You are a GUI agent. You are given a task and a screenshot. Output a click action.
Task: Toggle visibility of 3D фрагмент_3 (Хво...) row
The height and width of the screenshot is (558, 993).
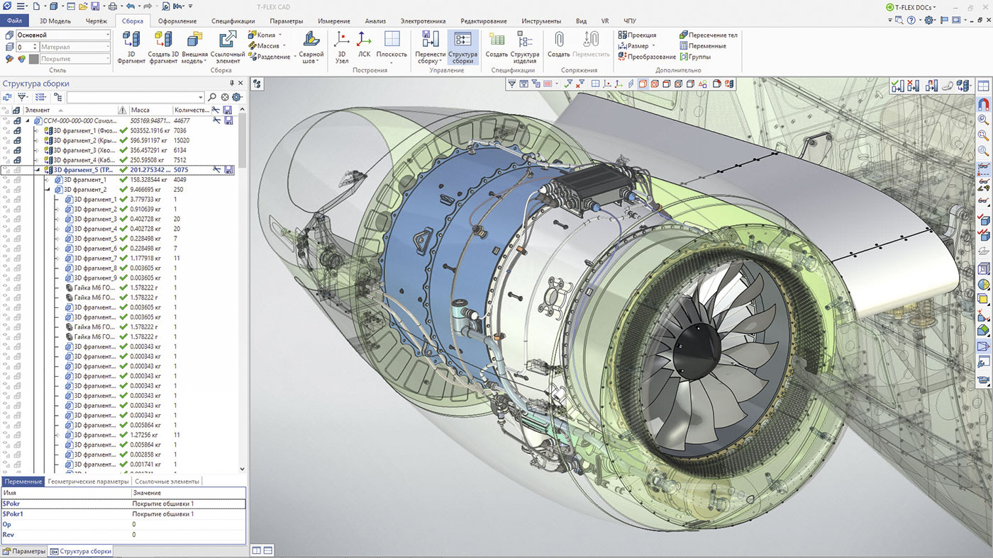tap(6, 150)
